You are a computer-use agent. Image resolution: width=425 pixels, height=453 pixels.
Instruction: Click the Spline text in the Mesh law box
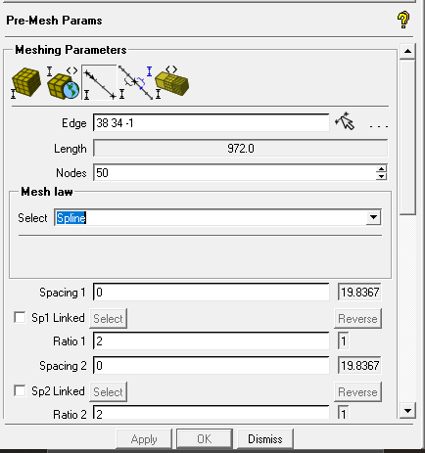(71, 218)
